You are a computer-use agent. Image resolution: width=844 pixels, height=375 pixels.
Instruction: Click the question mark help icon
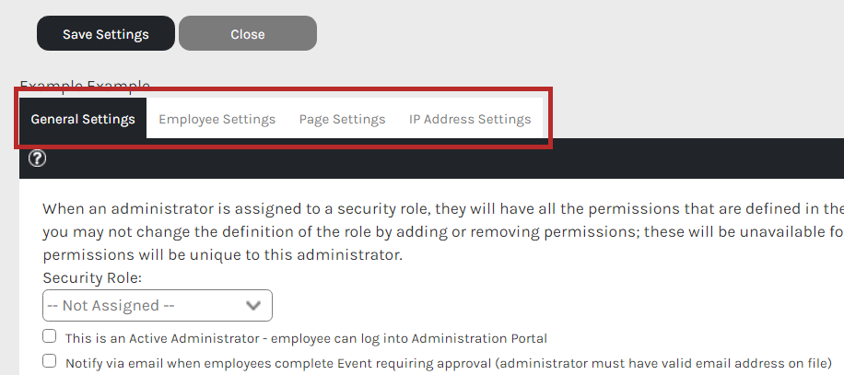point(37,158)
